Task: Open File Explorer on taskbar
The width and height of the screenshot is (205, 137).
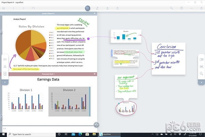Action: pos(94,134)
